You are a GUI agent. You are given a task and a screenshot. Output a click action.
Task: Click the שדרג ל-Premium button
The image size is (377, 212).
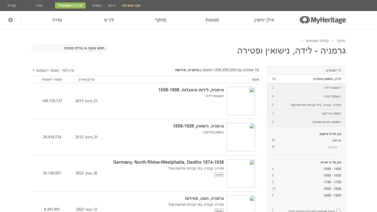(x=70, y=5)
